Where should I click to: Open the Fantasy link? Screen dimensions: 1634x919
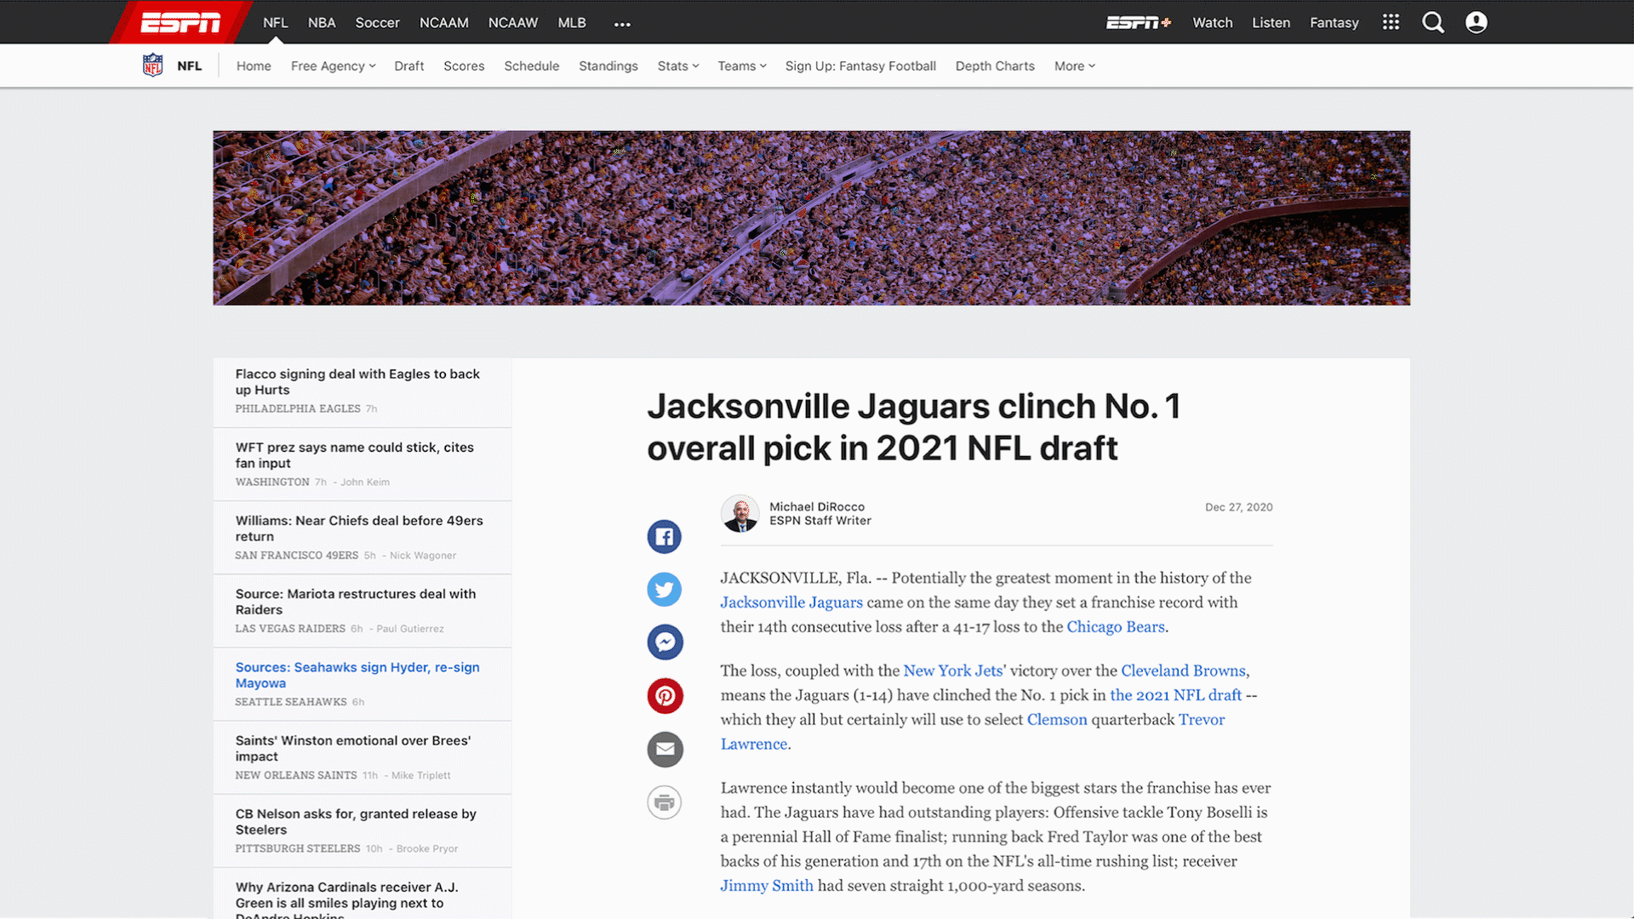1334,23
